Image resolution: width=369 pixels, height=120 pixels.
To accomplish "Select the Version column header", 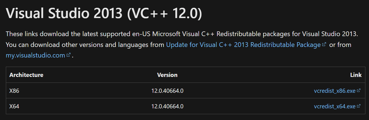I will (167, 75).
